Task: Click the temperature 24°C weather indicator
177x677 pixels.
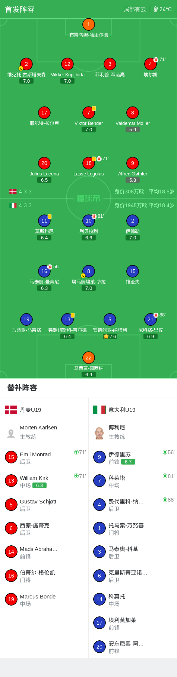Action: (x=163, y=9)
